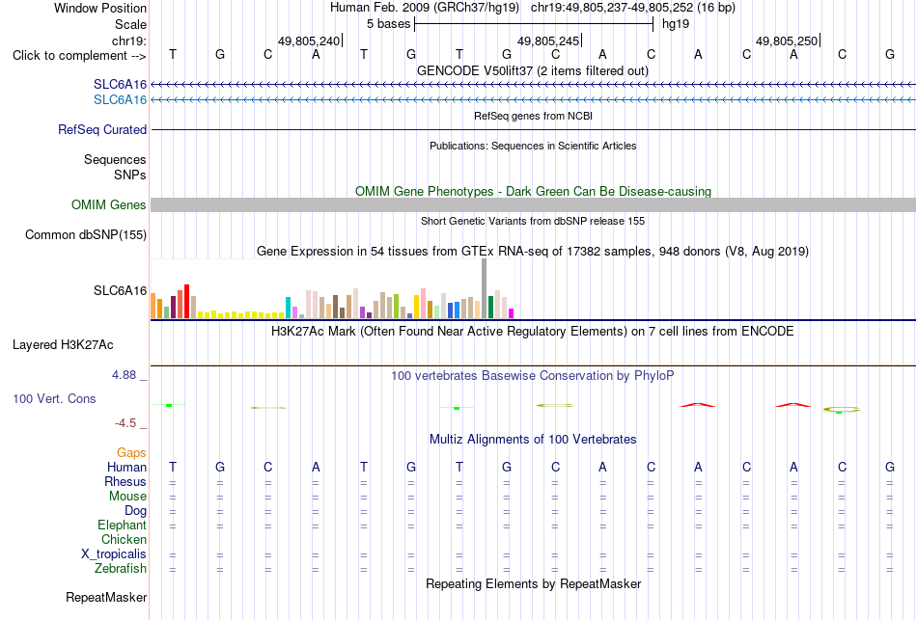Select the chr19: ruler label
This screenshot has width=917, height=620.
[129, 40]
